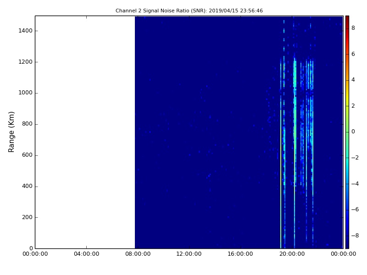The width and height of the screenshot is (367, 275).
Task: Click the x-axis tick label 04:00:00
Action: point(87,254)
